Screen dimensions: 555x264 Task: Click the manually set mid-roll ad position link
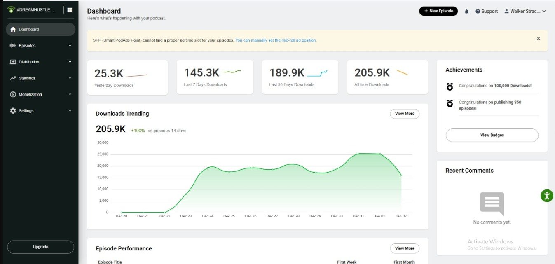276,40
